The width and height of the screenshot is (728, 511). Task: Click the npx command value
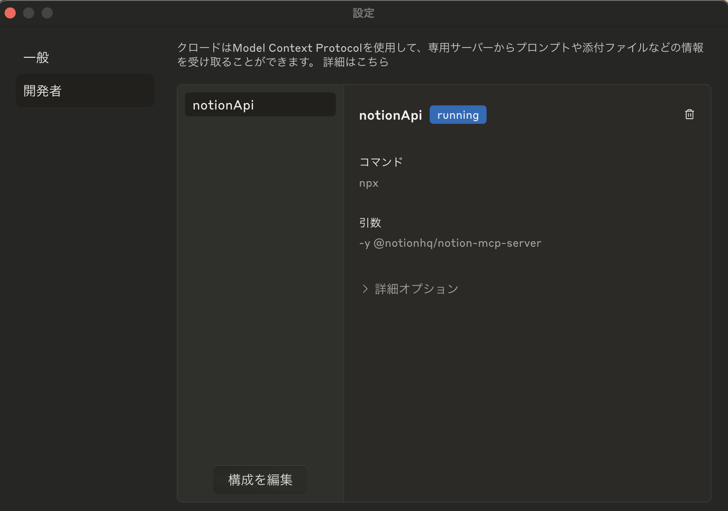point(369,183)
